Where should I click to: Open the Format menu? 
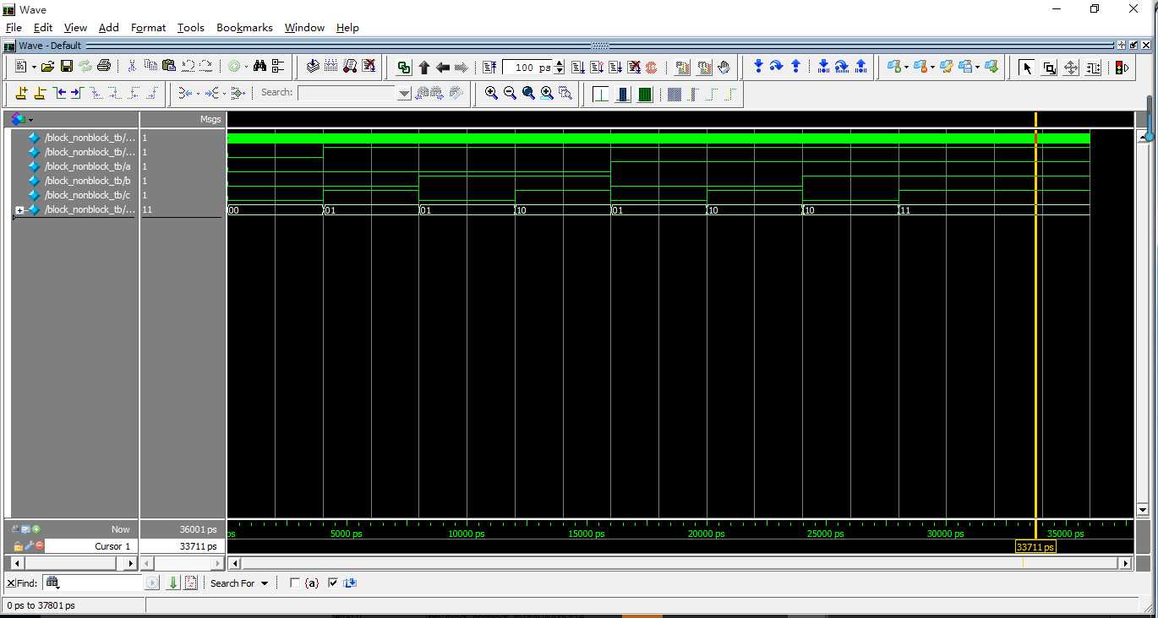[x=149, y=27]
